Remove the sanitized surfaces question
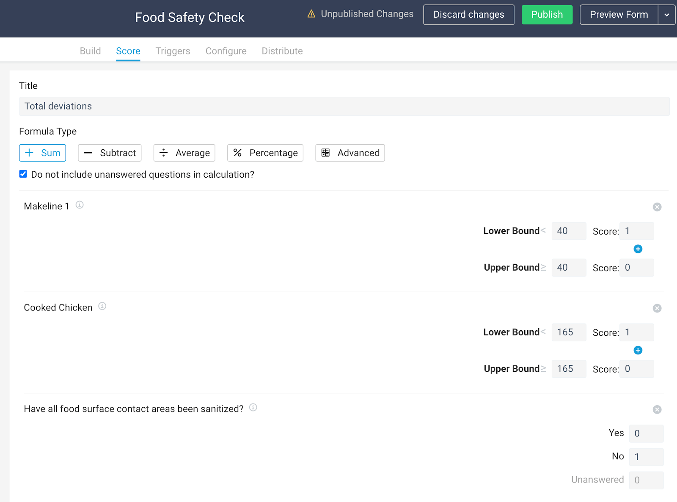Image resolution: width=677 pixels, height=502 pixels. point(657,409)
